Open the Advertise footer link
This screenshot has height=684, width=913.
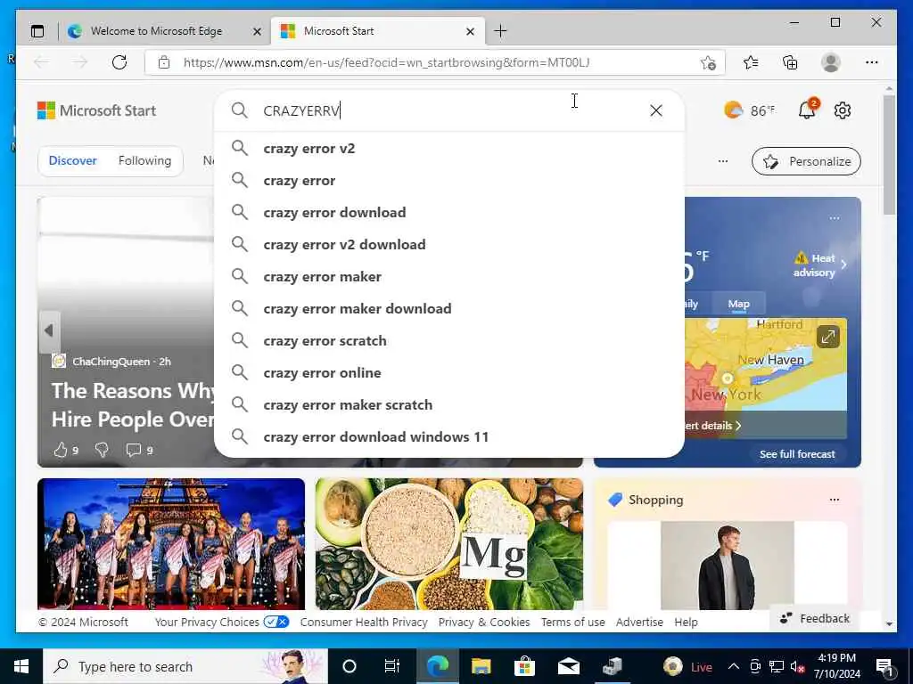[x=639, y=622]
